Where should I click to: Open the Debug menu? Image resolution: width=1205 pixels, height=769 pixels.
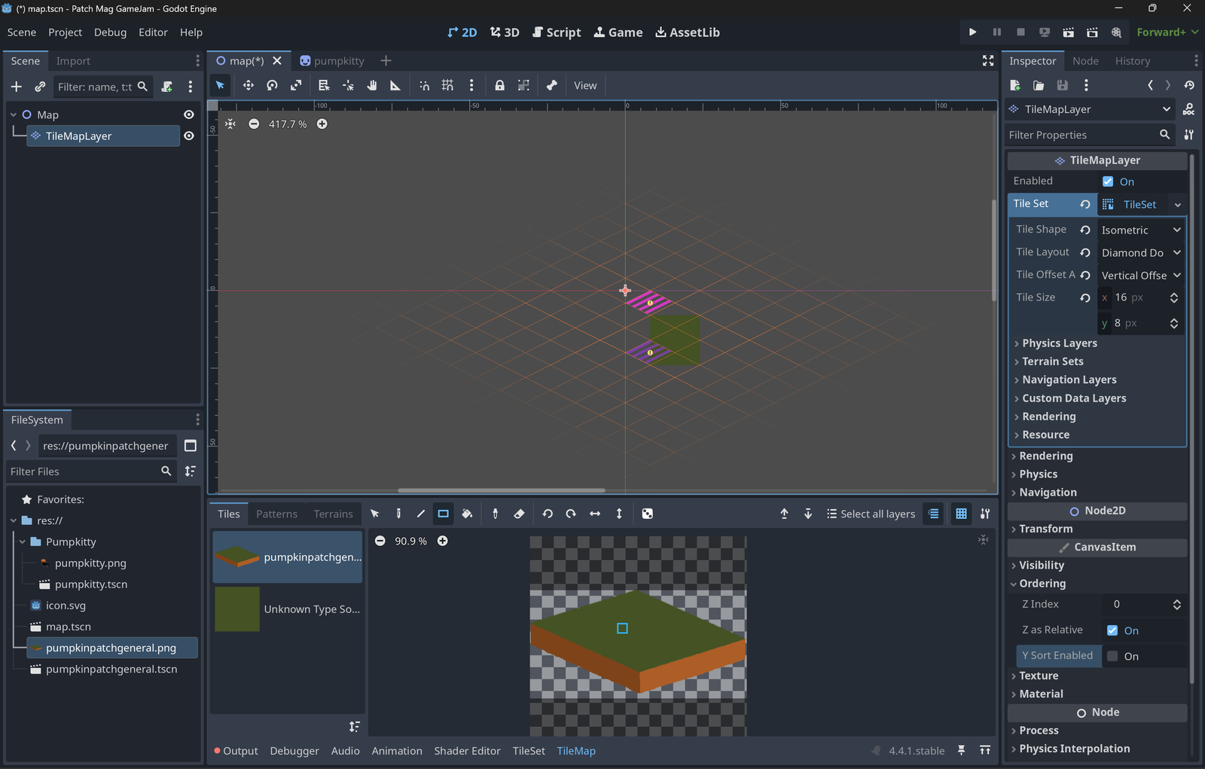110,32
